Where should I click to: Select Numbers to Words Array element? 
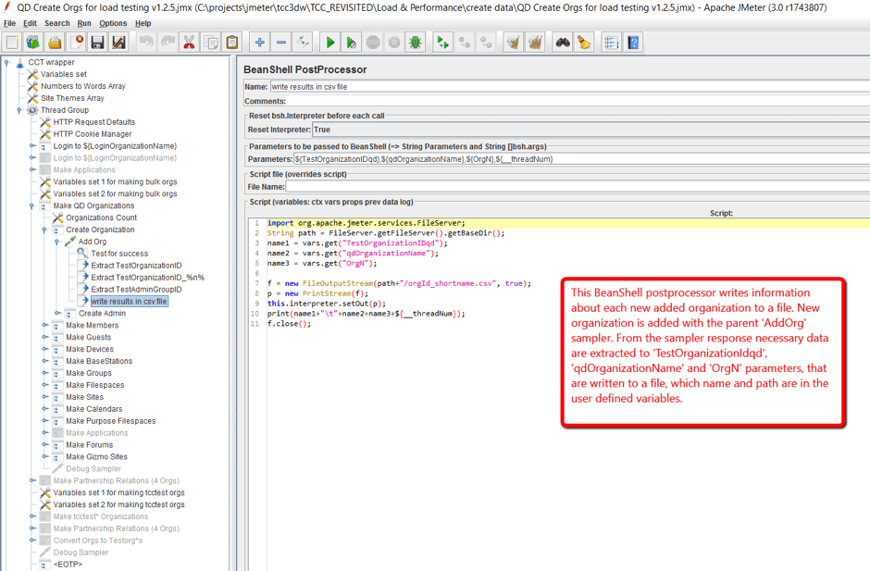(x=83, y=86)
